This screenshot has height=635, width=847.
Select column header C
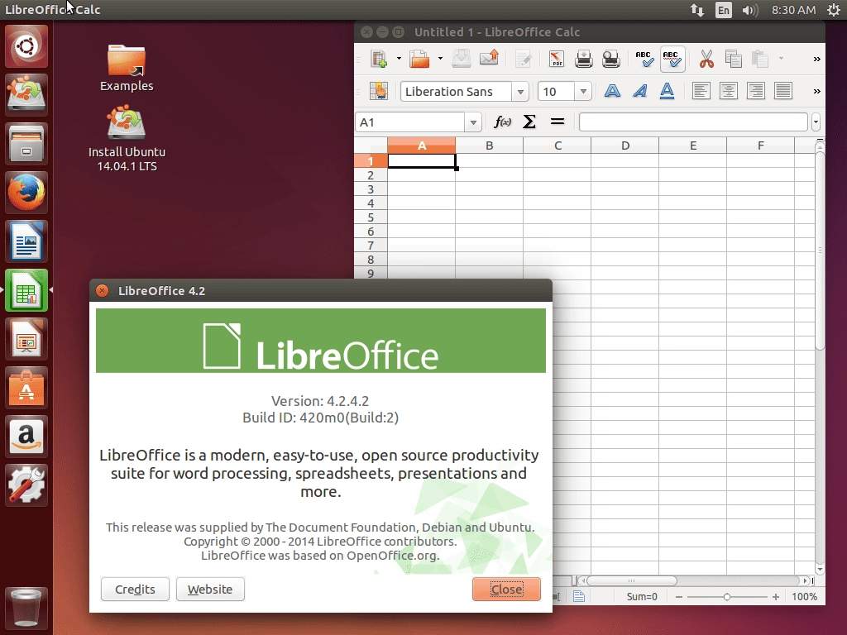557,146
